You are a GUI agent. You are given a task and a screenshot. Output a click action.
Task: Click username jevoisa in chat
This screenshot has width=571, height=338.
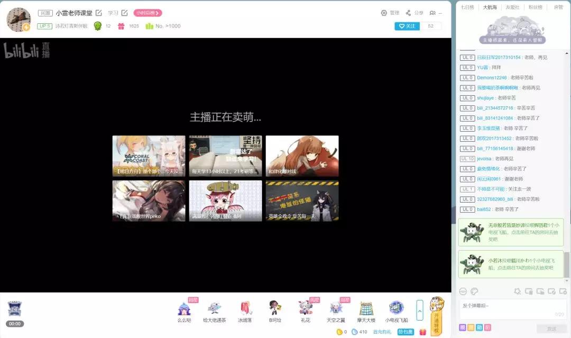[x=484, y=159]
